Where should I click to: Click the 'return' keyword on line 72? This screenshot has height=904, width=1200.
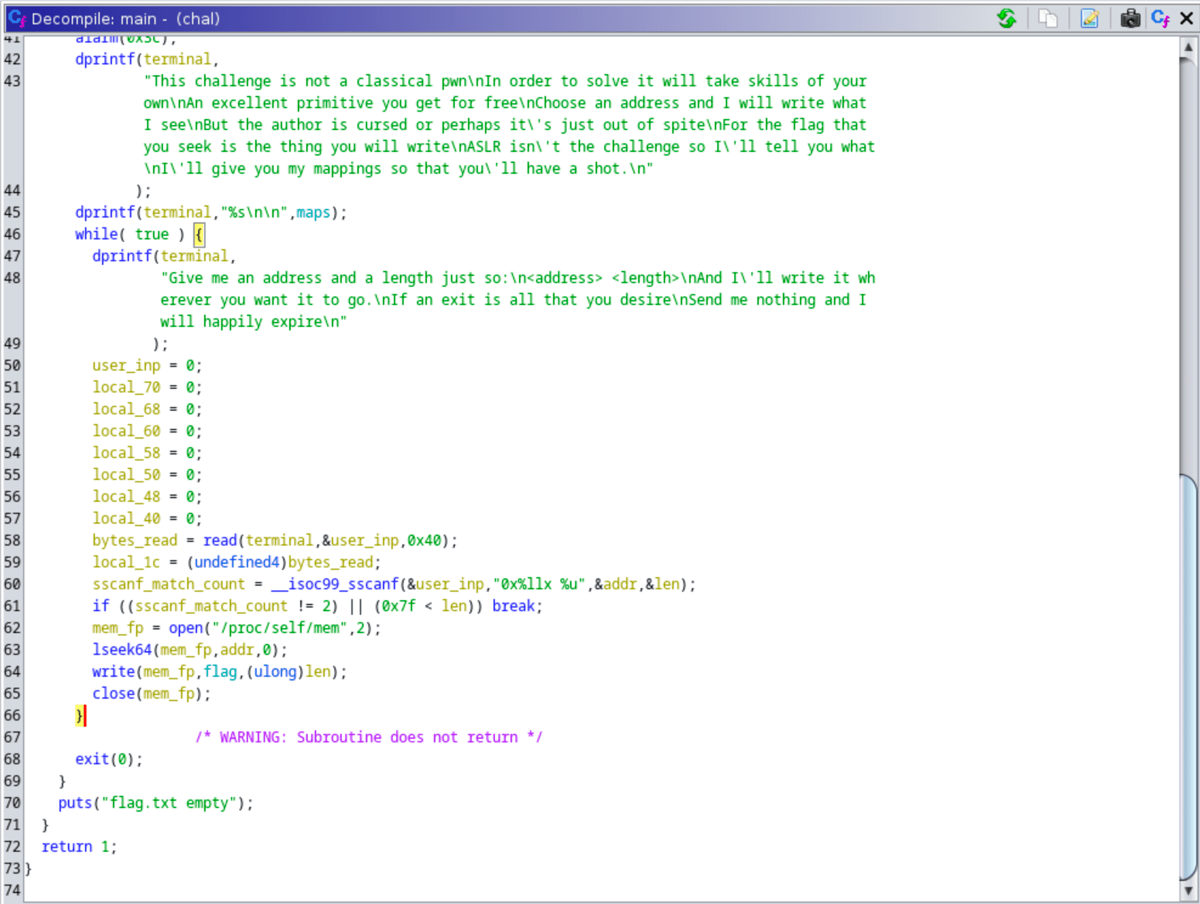click(67, 847)
